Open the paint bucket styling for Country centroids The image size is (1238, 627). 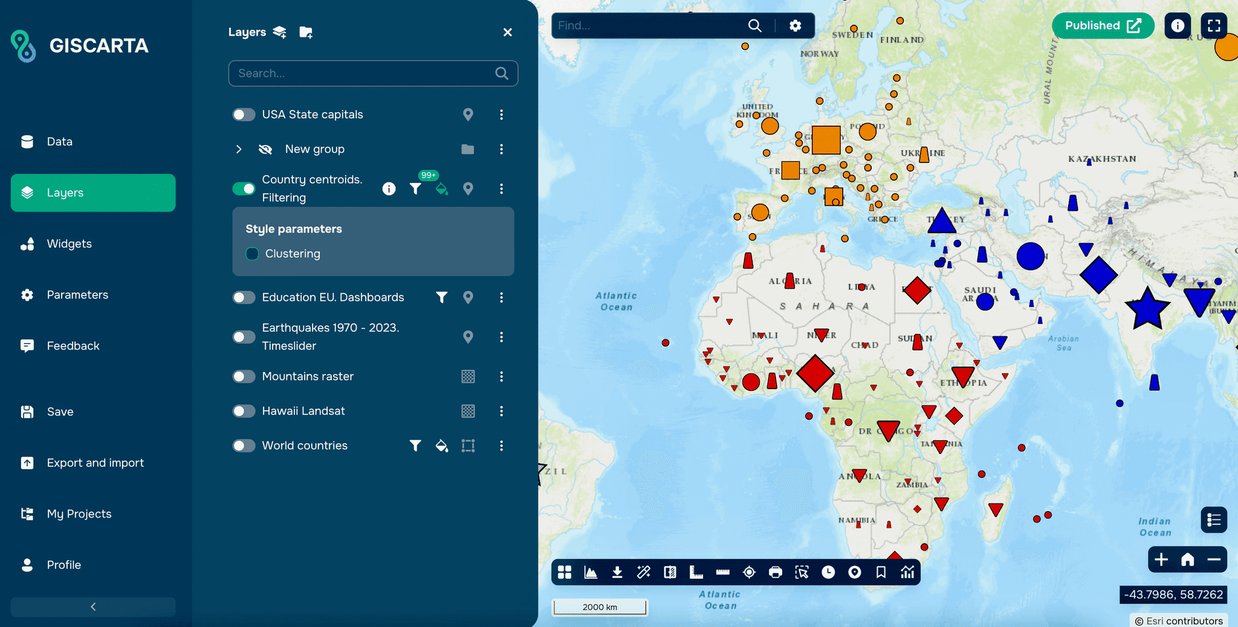pos(442,188)
